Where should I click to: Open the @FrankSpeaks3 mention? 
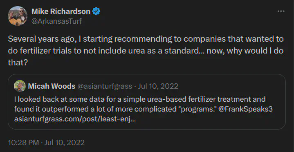pos(245,110)
